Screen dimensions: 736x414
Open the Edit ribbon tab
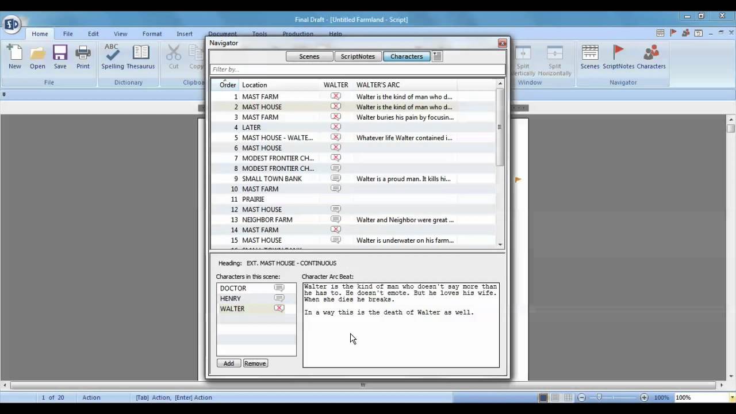93,34
